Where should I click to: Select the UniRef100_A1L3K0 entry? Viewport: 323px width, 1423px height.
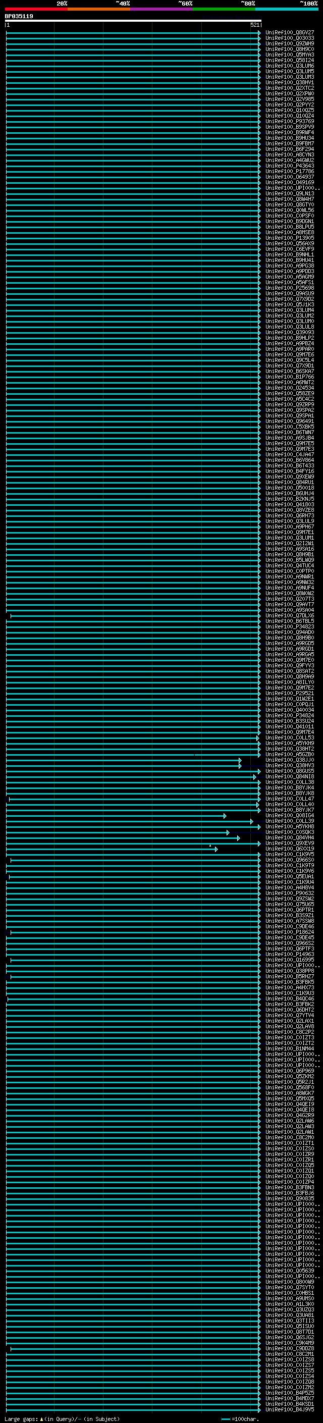pyautogui.click(x=289, y=1304)
